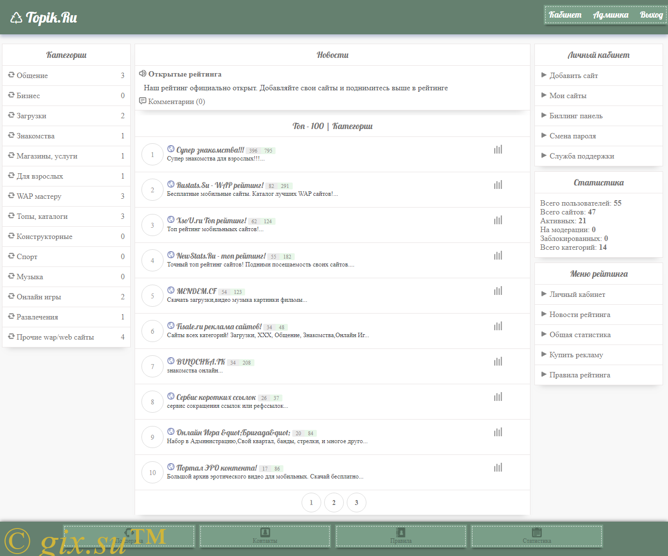Open statistics icon for Онлайн Игра Бригада
This screenshot has width=668, height=556.
[x=498, y=432]
